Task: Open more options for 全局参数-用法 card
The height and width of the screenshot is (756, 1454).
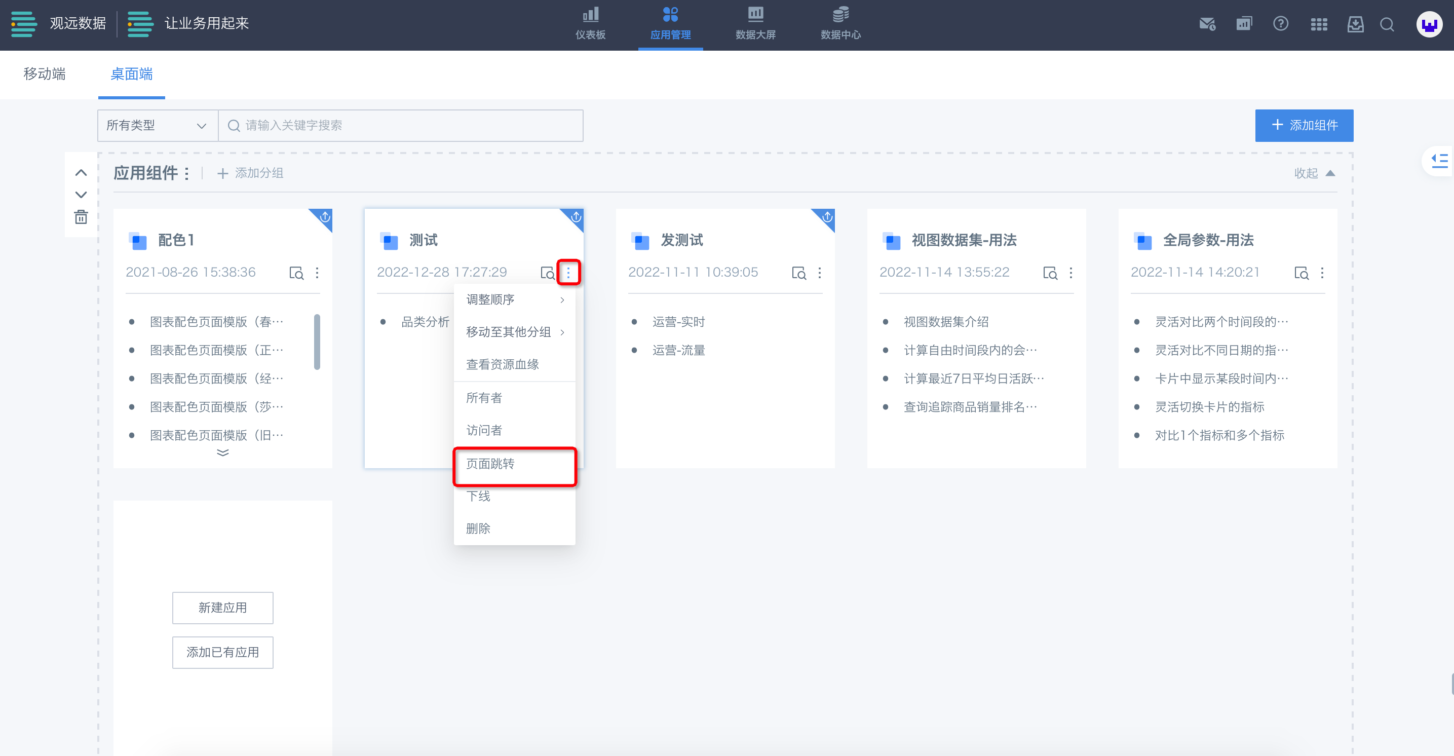Action: click(x=1322, y=273)
